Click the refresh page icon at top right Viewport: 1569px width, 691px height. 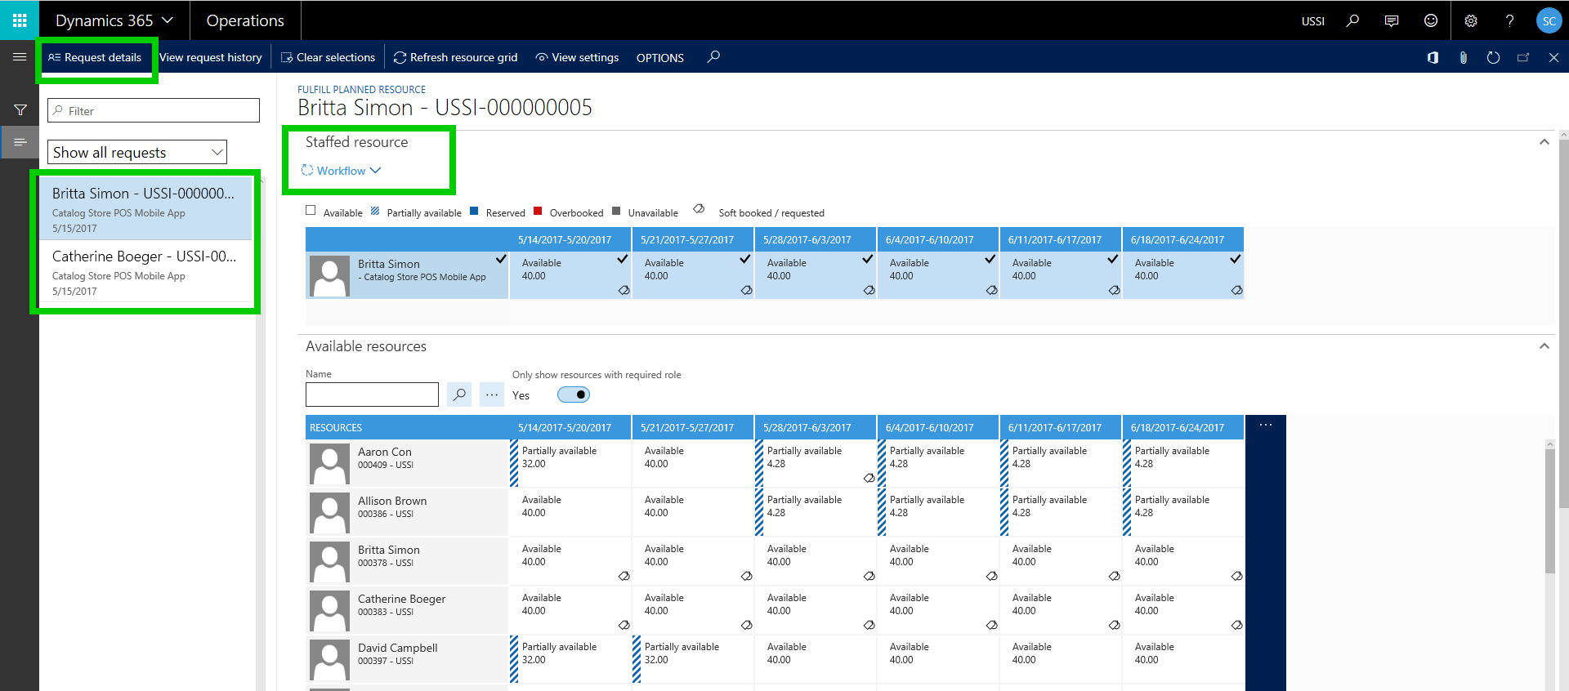coord(1493,57)
